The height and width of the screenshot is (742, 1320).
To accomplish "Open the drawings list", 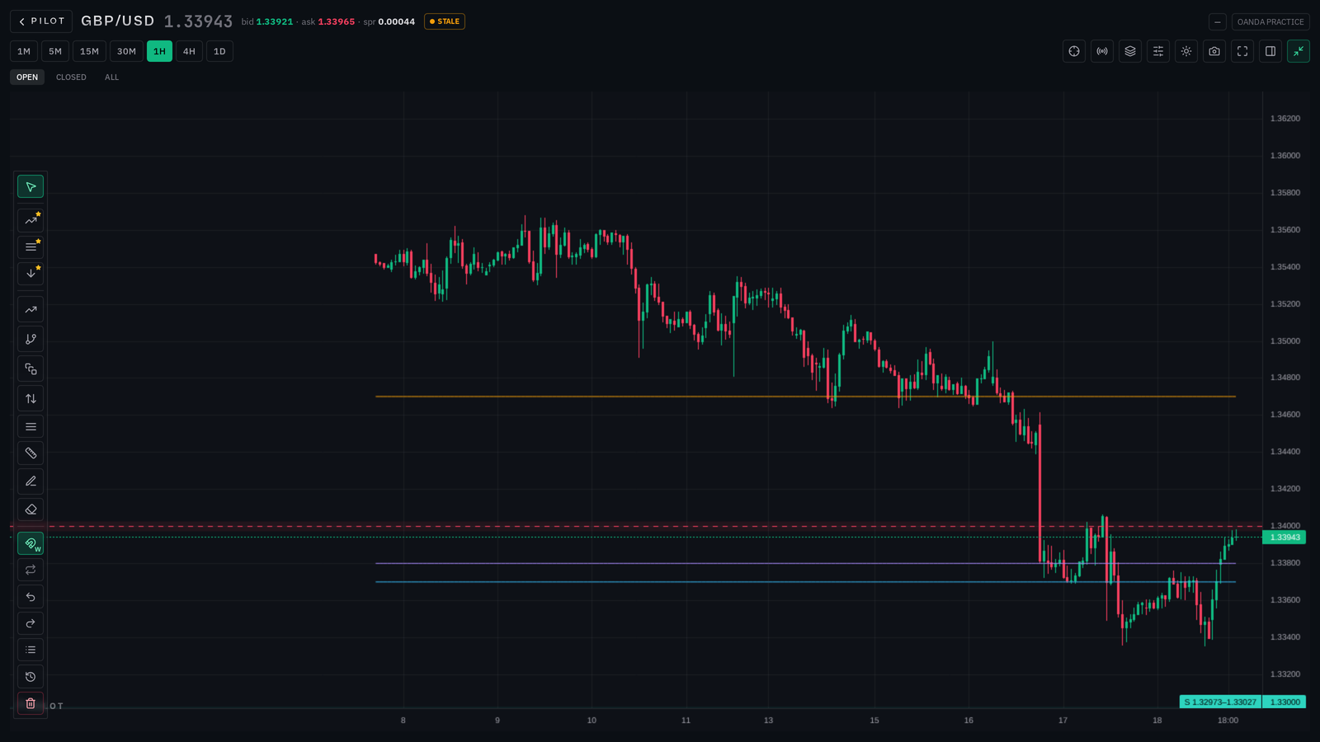I will coord(31,650).
